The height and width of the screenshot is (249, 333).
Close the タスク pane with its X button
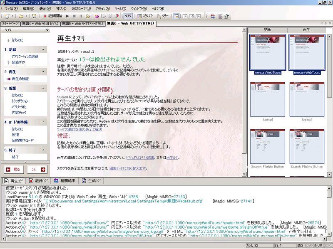[x=47, y=30]
